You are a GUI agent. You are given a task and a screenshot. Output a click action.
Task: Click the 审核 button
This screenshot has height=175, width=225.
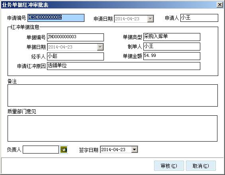[169, 166]
